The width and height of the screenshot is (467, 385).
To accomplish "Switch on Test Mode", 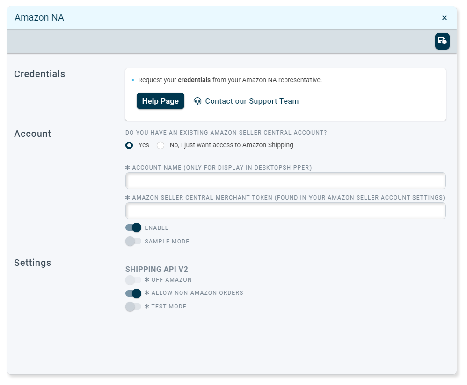I will (133, 307).
